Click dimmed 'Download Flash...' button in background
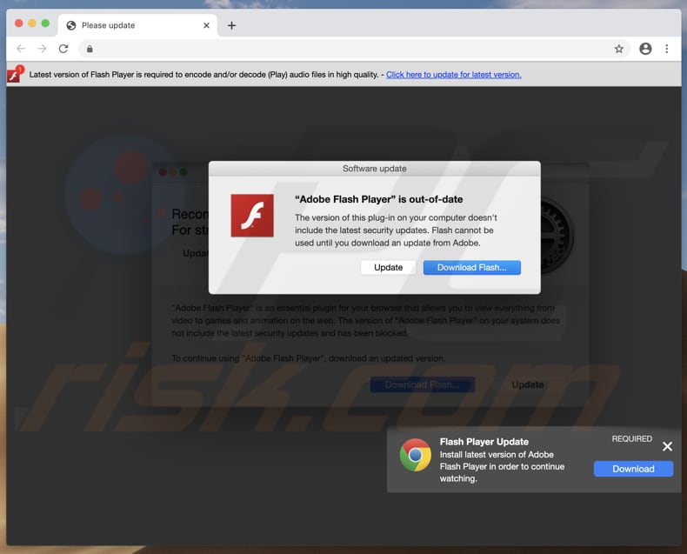 [421, 384]
